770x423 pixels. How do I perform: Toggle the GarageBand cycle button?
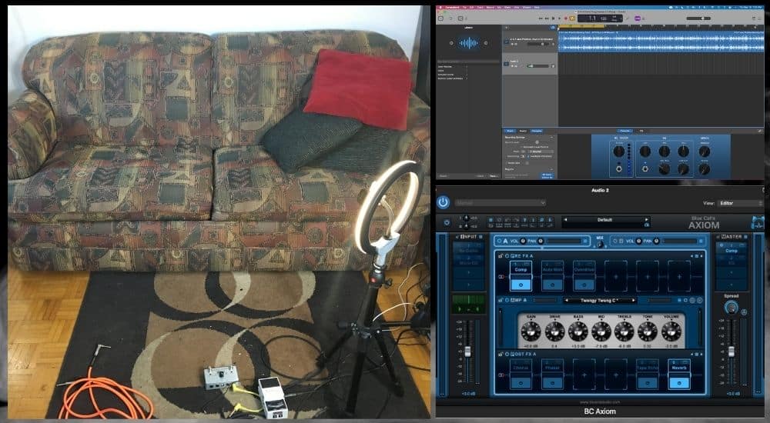(571, 18)
